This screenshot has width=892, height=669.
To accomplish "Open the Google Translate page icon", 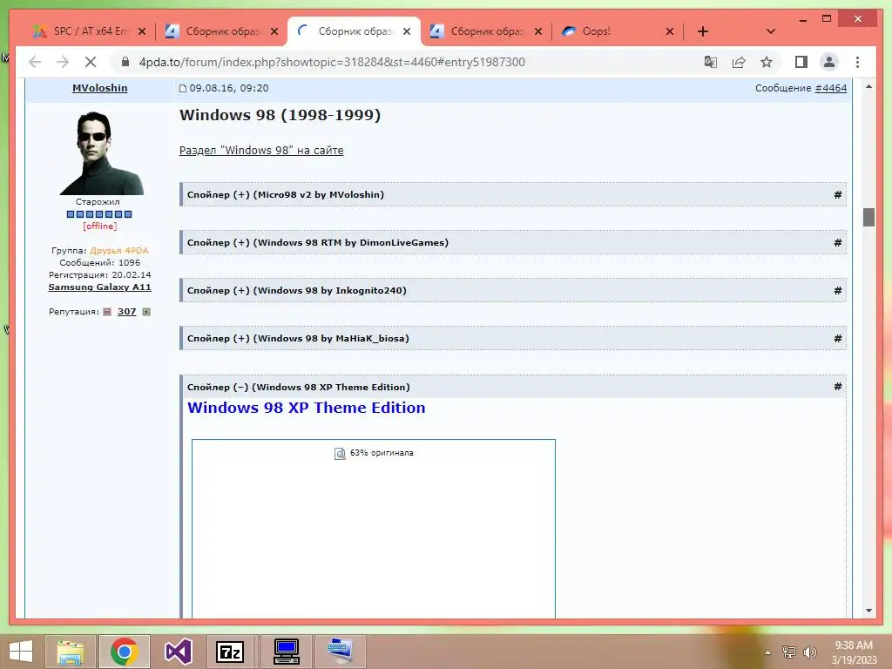I will click(710, 62).
